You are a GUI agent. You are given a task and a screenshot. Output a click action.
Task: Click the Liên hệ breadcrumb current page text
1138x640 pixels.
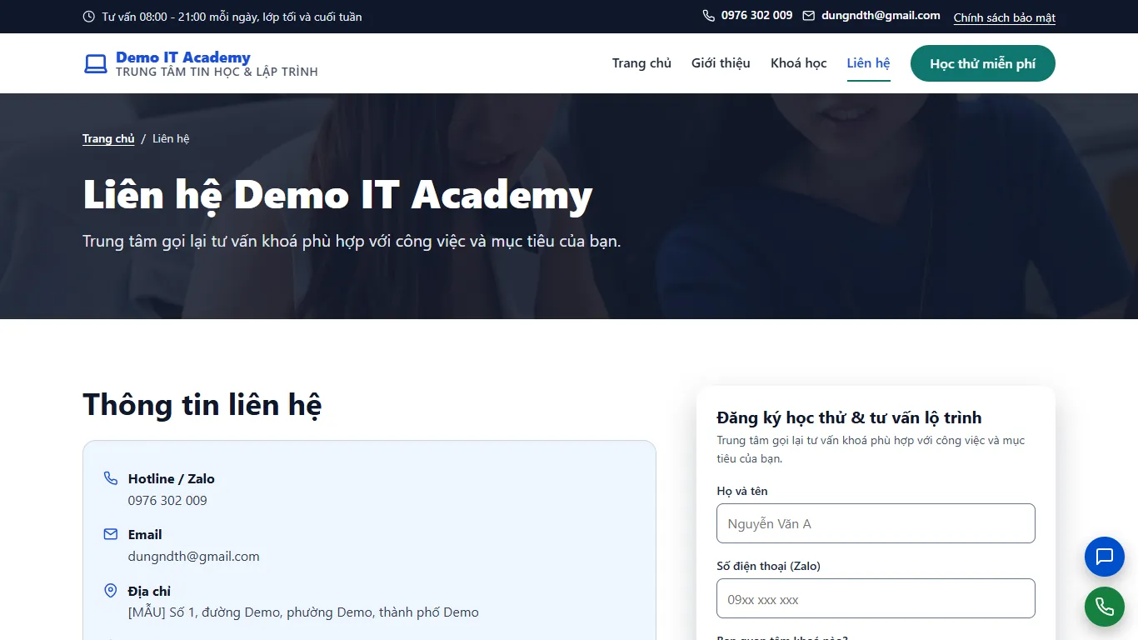tap(171, 138)
